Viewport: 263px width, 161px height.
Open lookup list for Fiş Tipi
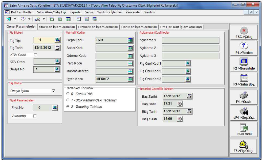[x=57, y=40]
